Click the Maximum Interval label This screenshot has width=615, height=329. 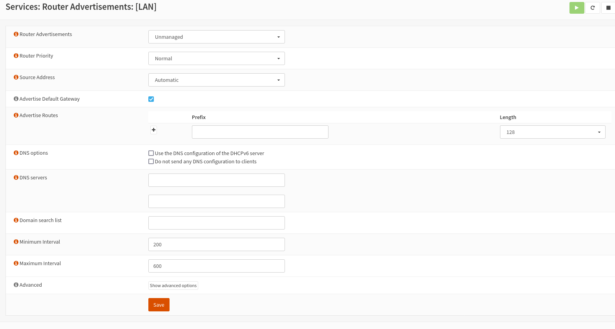(40, 263)
